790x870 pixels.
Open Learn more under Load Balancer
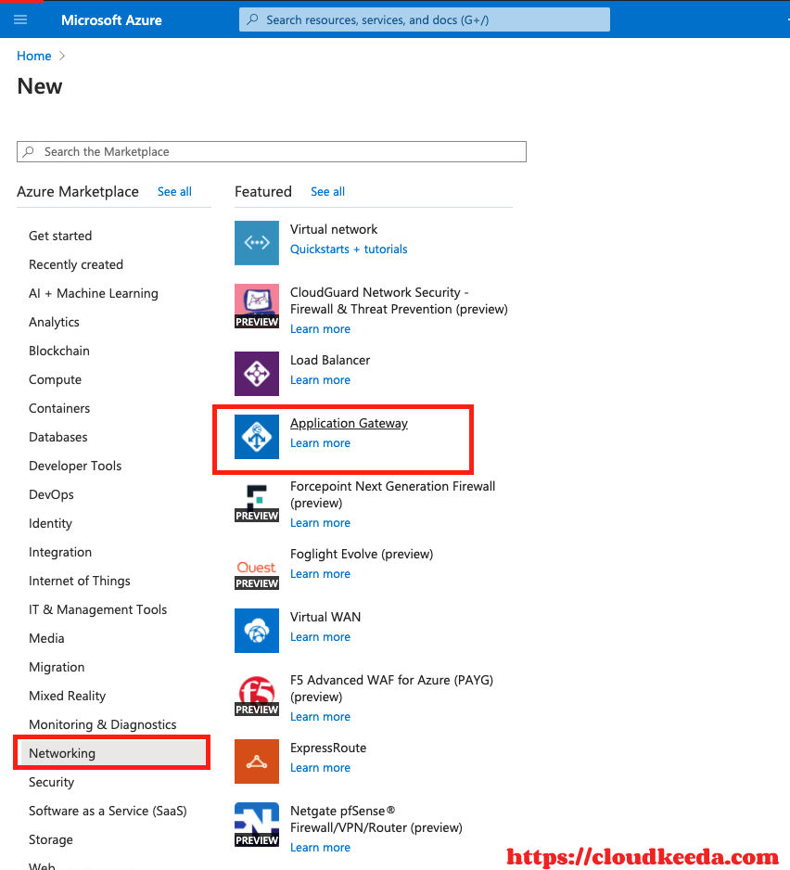tap(320, 380)
